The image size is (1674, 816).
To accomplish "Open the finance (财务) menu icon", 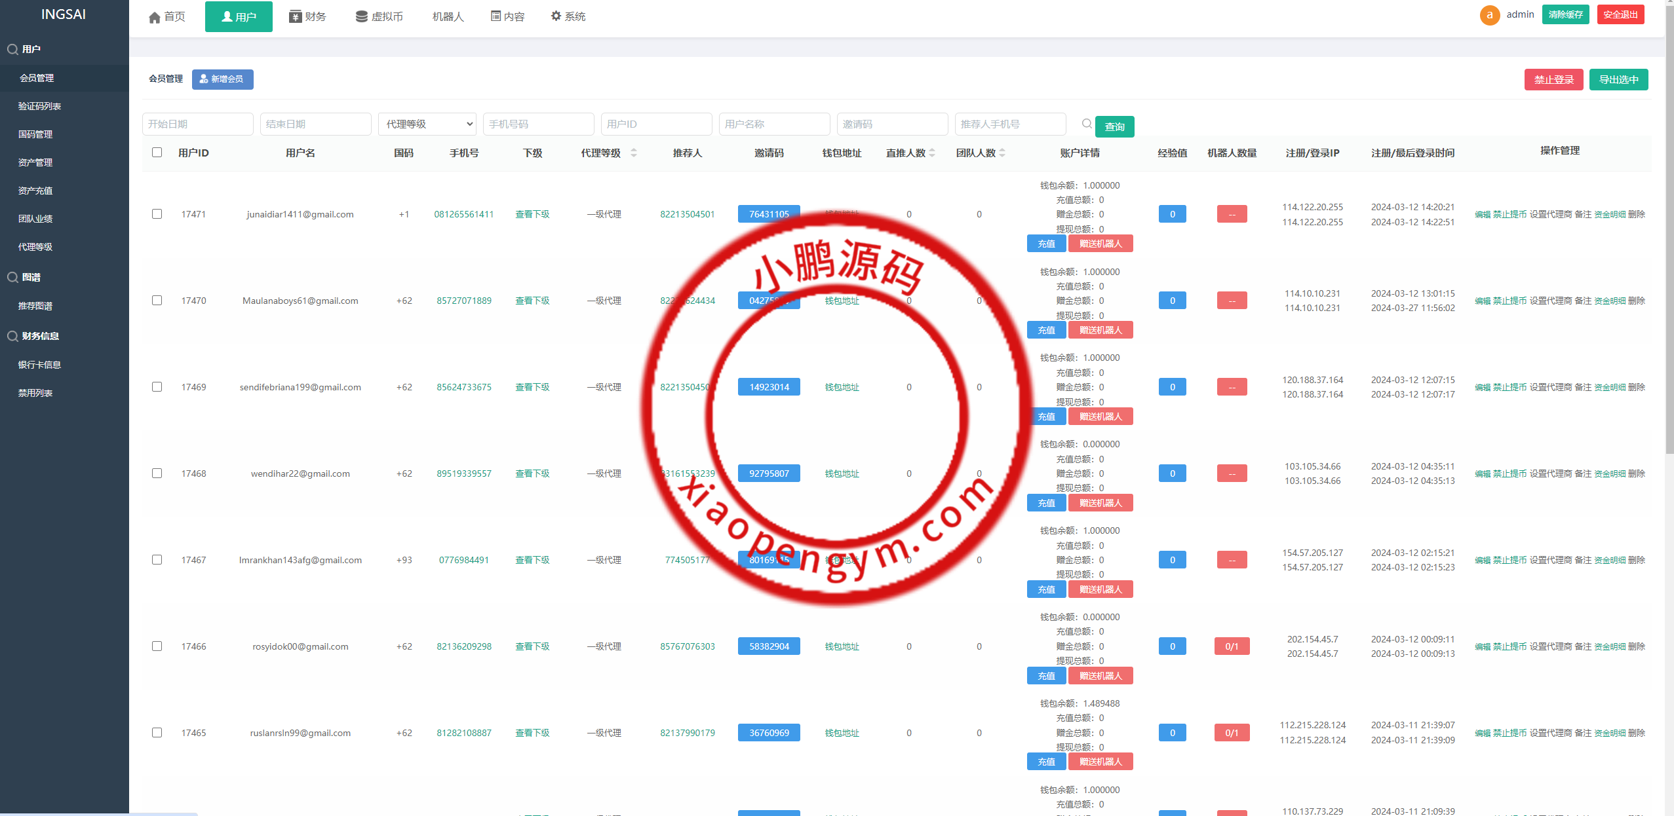I will pos(295,16).
